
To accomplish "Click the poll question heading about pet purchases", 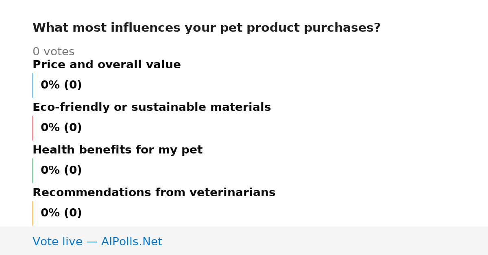I will coord(207,28).
